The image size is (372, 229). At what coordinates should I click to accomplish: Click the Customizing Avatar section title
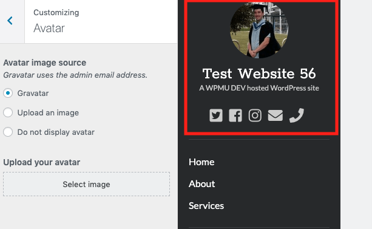[x=56, y=21]
